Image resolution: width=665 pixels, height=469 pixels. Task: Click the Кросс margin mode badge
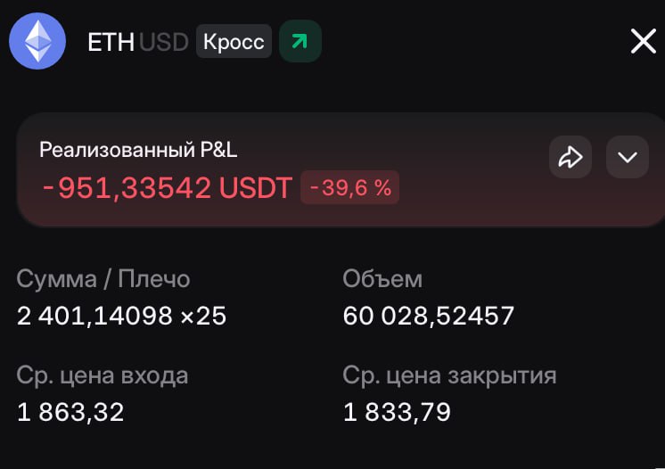click(234, 41)
